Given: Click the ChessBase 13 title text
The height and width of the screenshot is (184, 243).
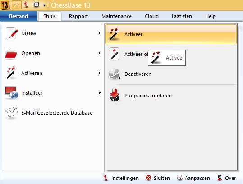Looking at the screenshot, I should click(x=71, y=5).
